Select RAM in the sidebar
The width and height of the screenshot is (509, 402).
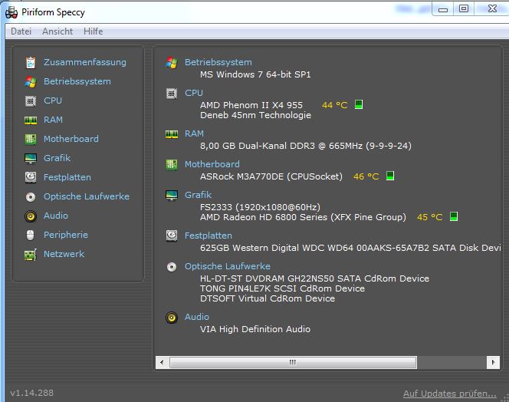click(53, 120)
